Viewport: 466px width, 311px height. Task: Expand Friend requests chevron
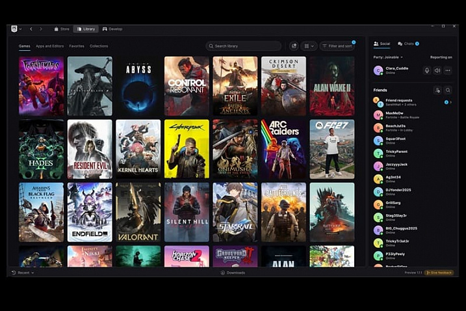451,102
